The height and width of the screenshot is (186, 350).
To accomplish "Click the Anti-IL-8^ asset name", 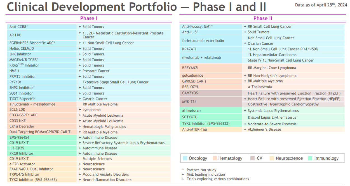I will click(x=190, y=32).
